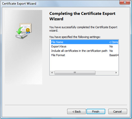Close the Certificate Export Wizard window
The image size is (132, 119).
(125, 2)
